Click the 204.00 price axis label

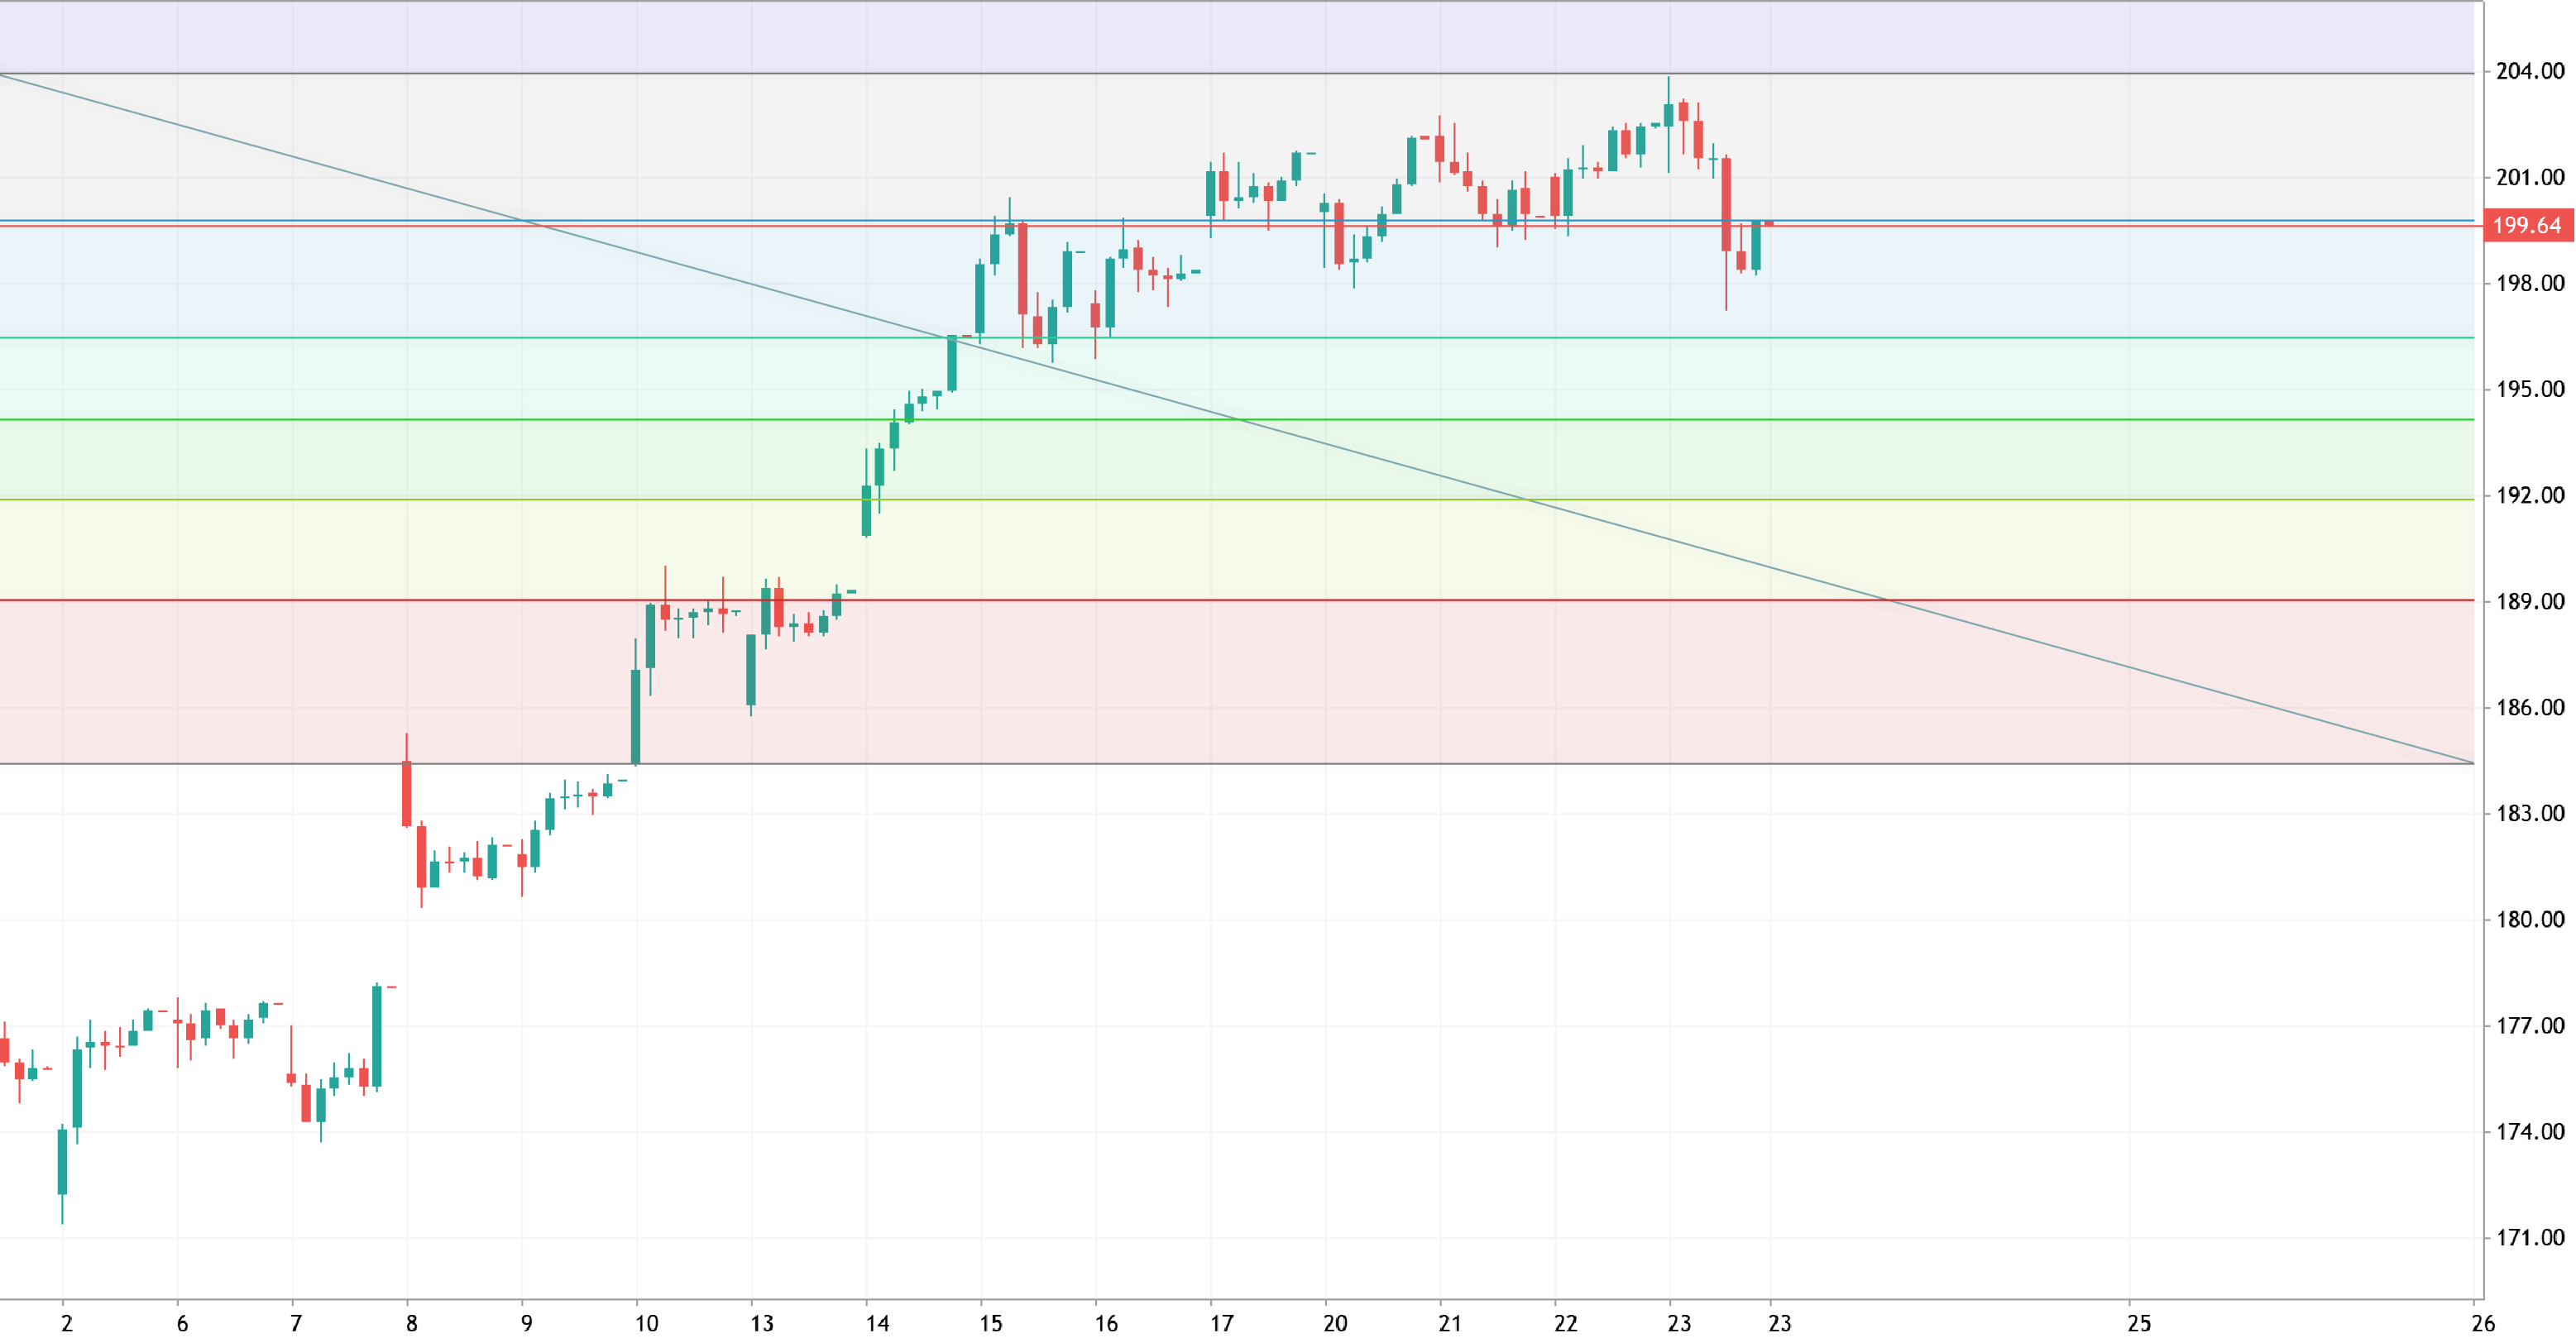[x=2530, y=71]
